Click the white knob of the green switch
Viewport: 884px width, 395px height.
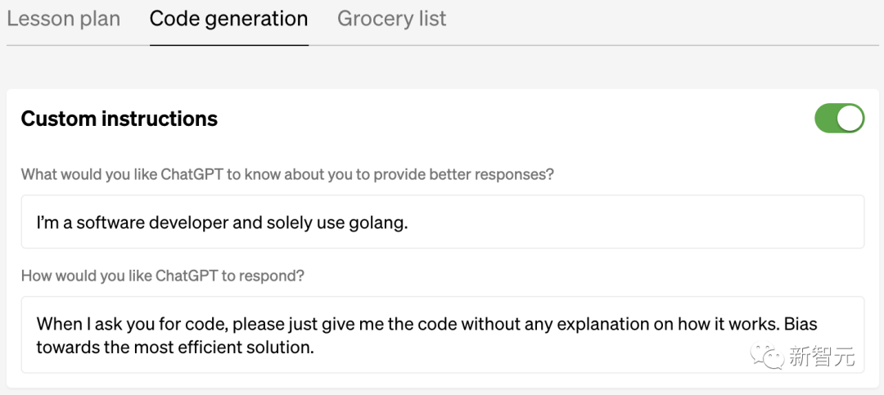click(x=850, y=119)
